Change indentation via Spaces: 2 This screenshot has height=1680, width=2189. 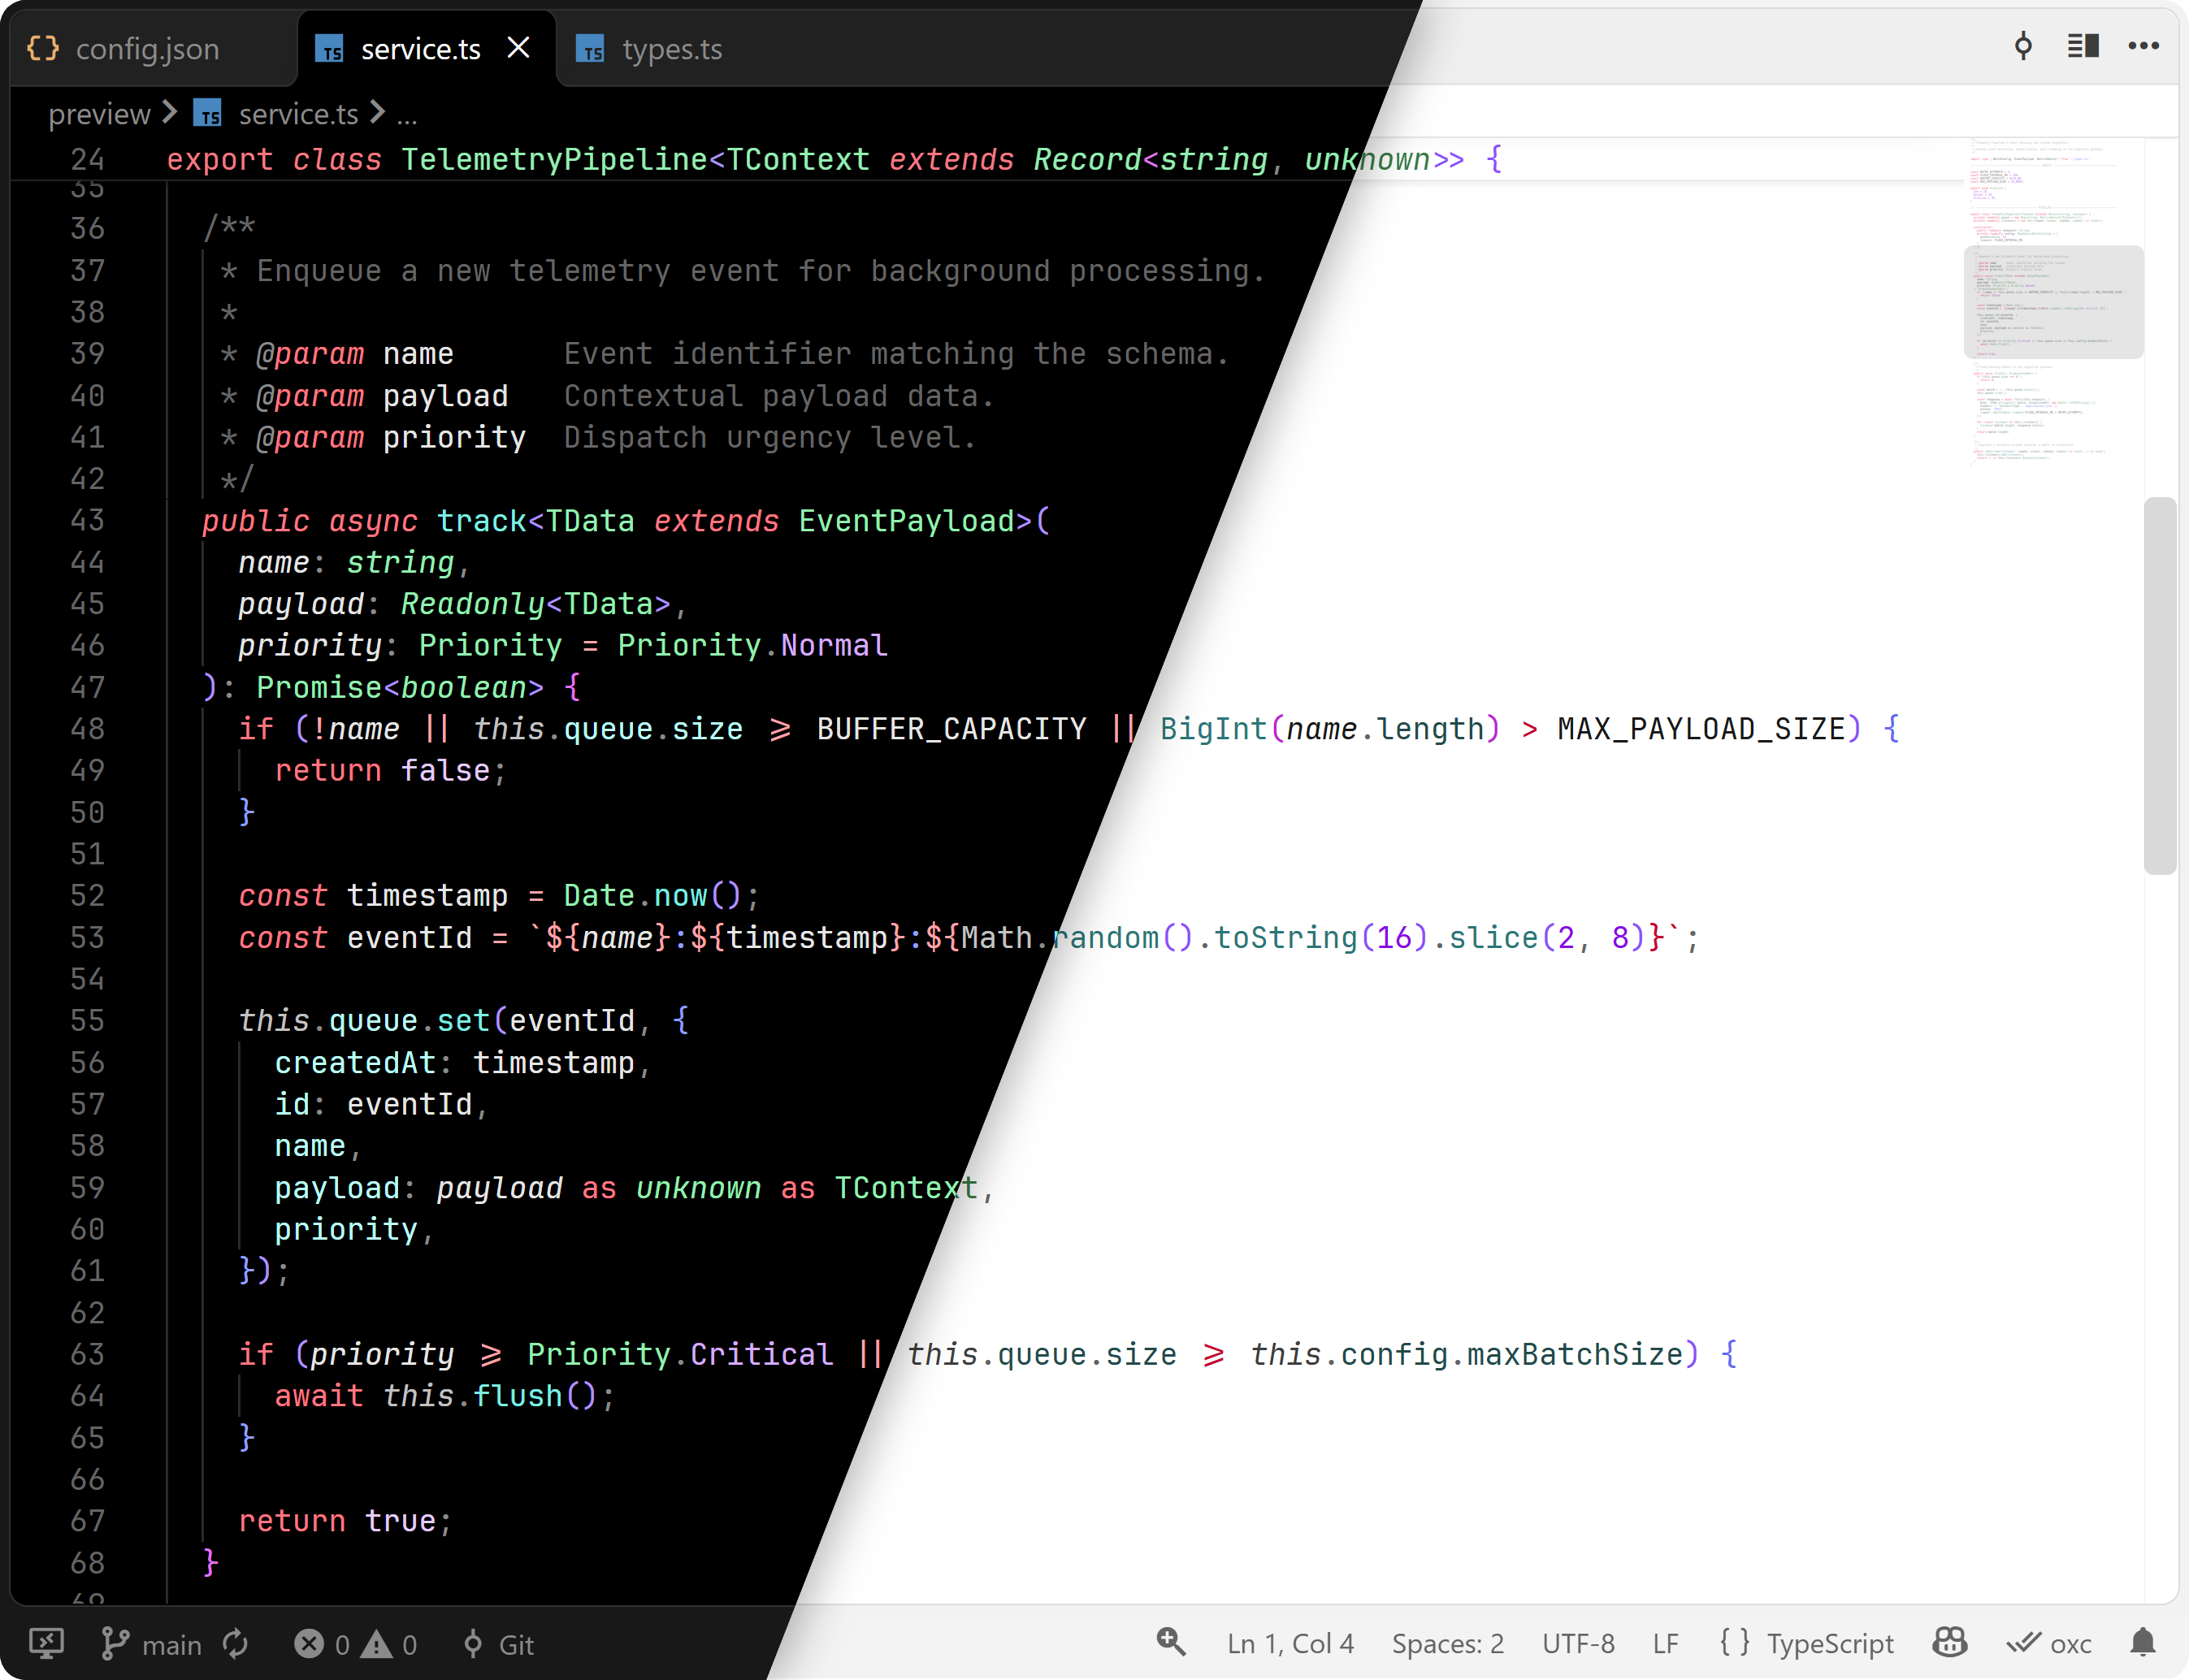coord(1447,1643)
